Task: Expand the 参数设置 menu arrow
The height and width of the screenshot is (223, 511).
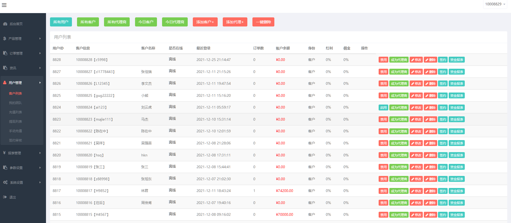Action: tap(40, 168)
